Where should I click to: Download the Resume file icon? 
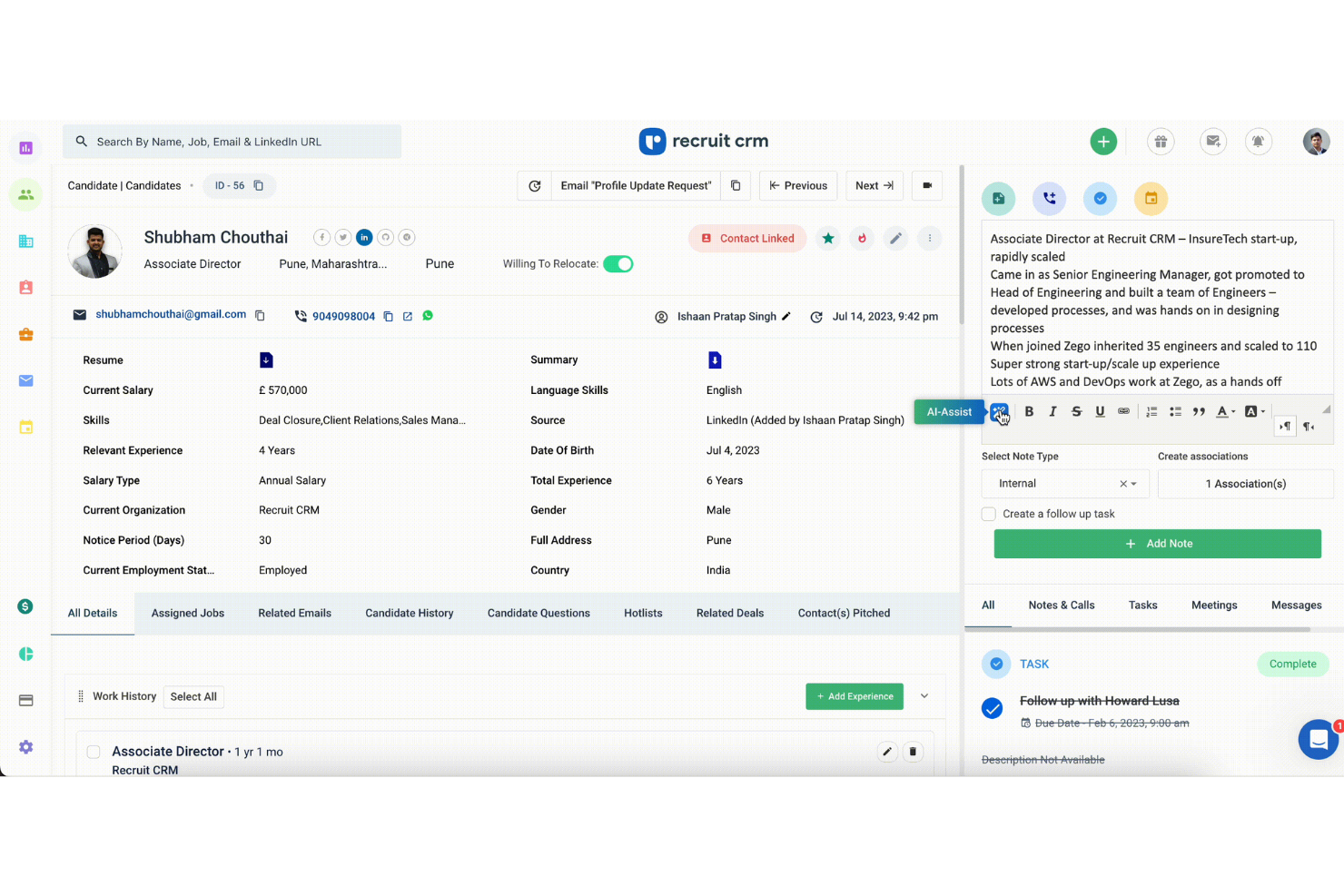click(x=266, y=360)
